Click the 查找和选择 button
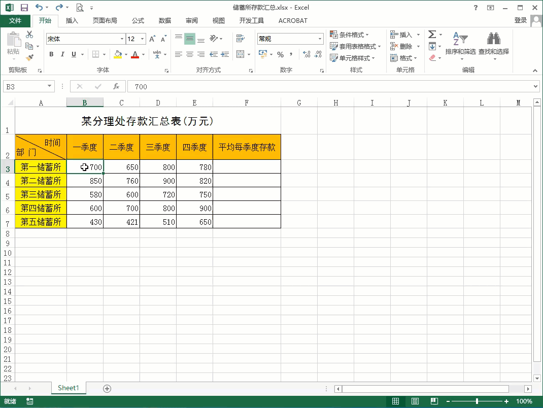 493,45
